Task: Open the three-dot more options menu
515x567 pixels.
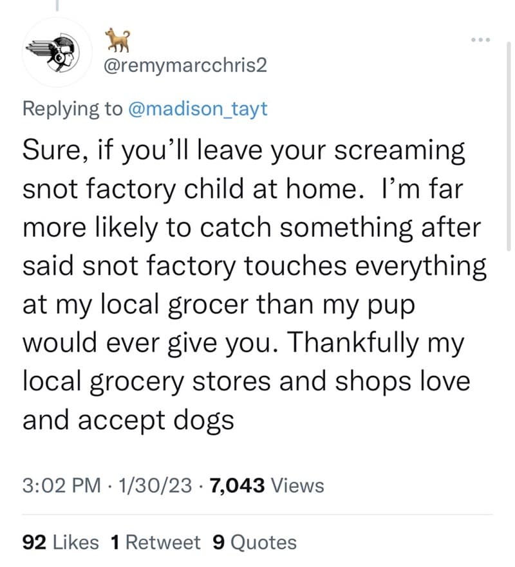Action: pyautogui.click(x=479, y=39)
